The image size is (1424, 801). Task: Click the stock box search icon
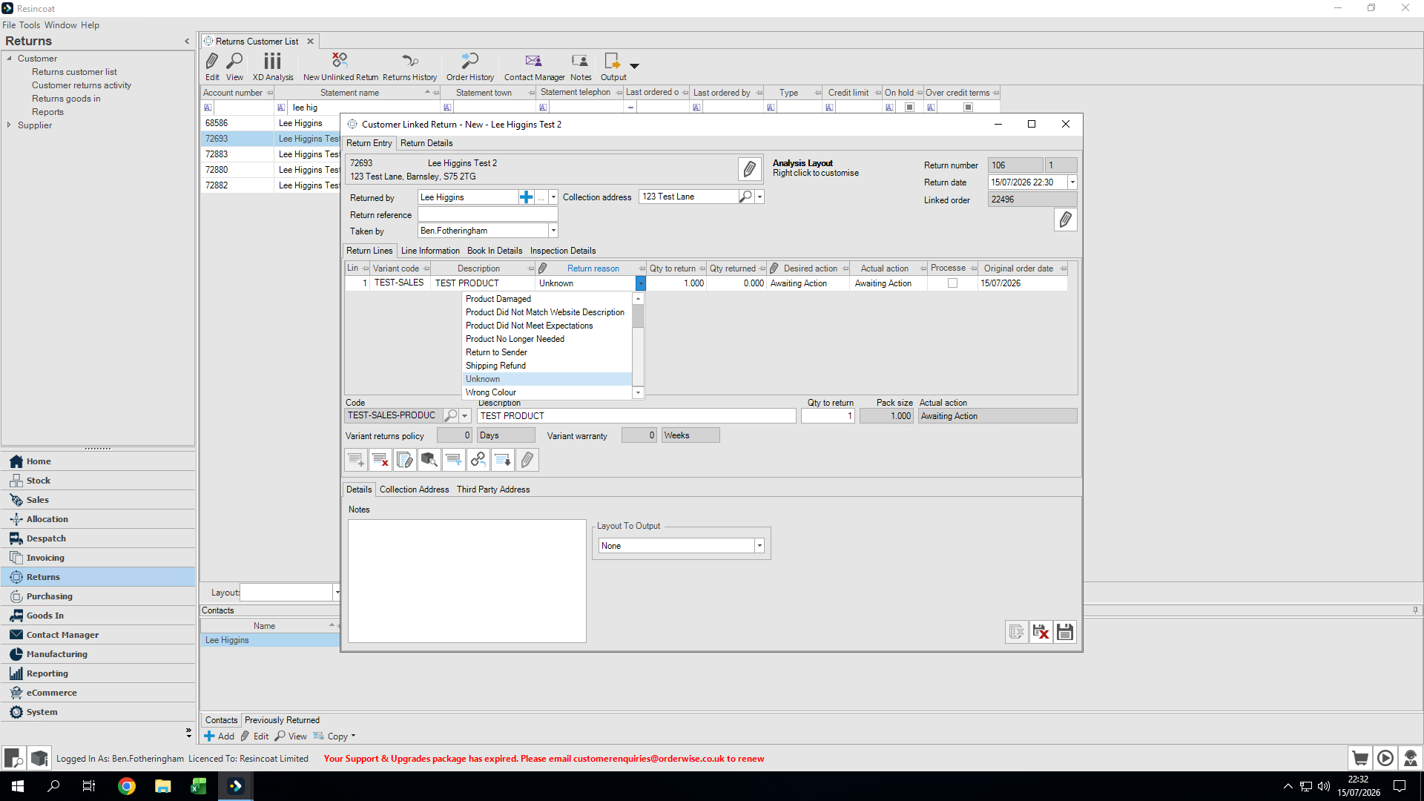point(429,460)
